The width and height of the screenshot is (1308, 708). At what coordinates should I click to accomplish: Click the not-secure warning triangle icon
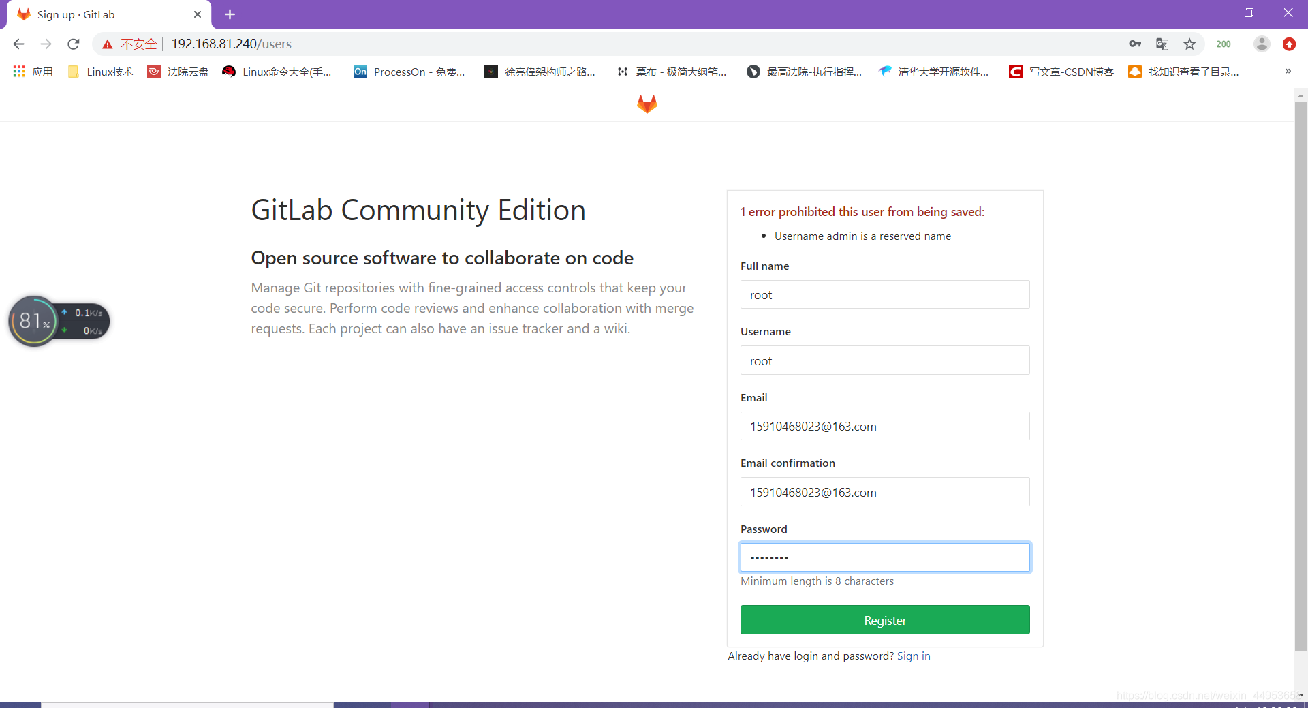pyautogui.click(x=107, y=44)
